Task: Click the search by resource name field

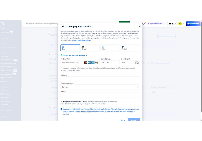Action: point(43,24)
